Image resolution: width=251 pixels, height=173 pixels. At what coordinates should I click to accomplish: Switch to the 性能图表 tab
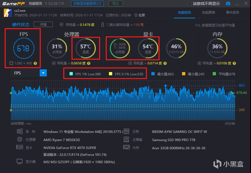pos(208,13)
